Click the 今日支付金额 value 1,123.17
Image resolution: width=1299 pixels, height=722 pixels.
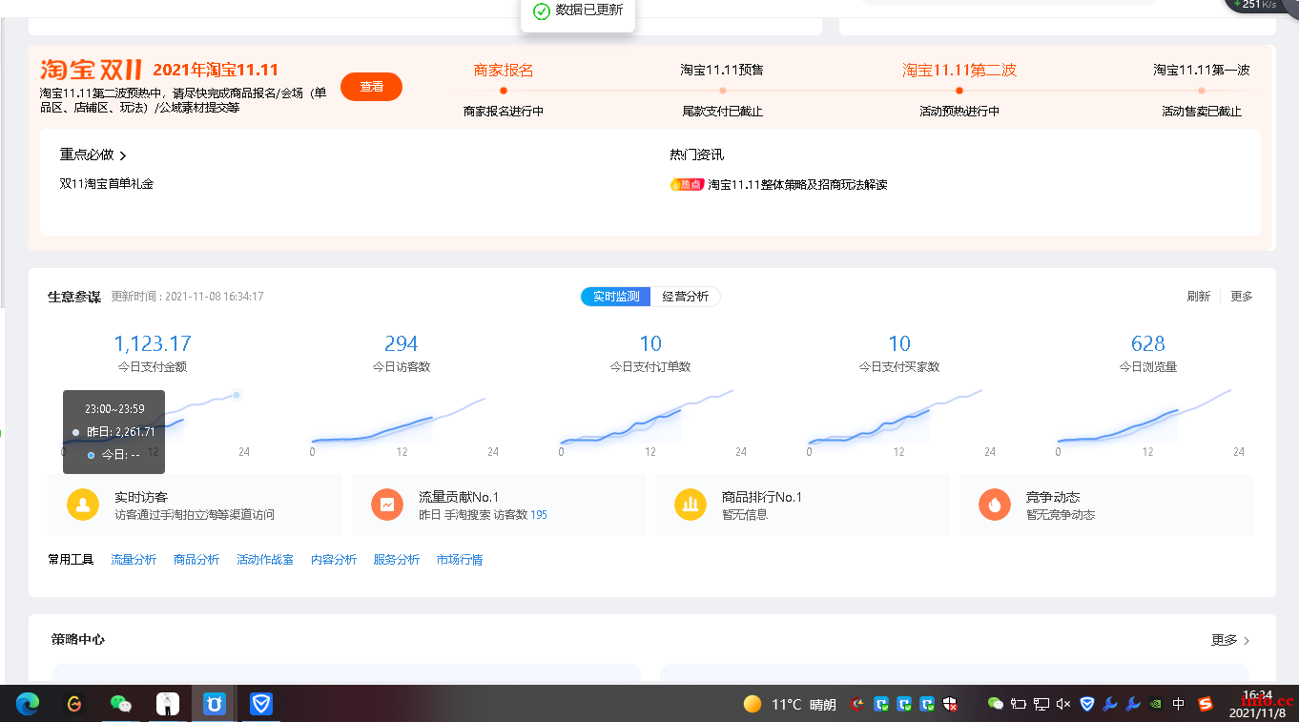pos(153,343)
